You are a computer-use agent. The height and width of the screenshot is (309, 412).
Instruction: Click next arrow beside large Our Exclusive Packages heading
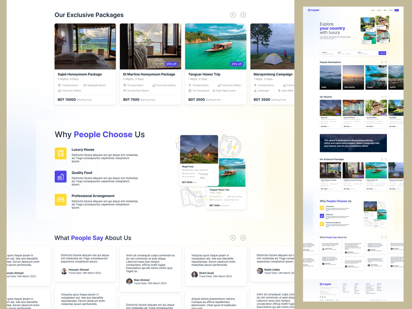click(243, 15)
